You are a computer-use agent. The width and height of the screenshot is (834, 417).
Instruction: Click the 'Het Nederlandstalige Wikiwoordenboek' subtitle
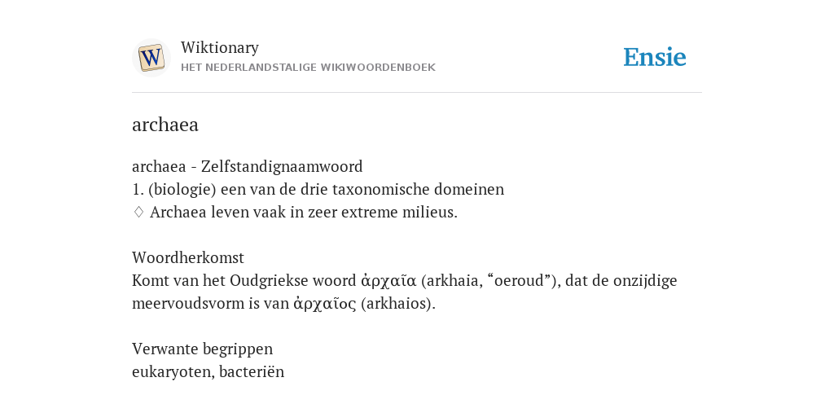308,68
